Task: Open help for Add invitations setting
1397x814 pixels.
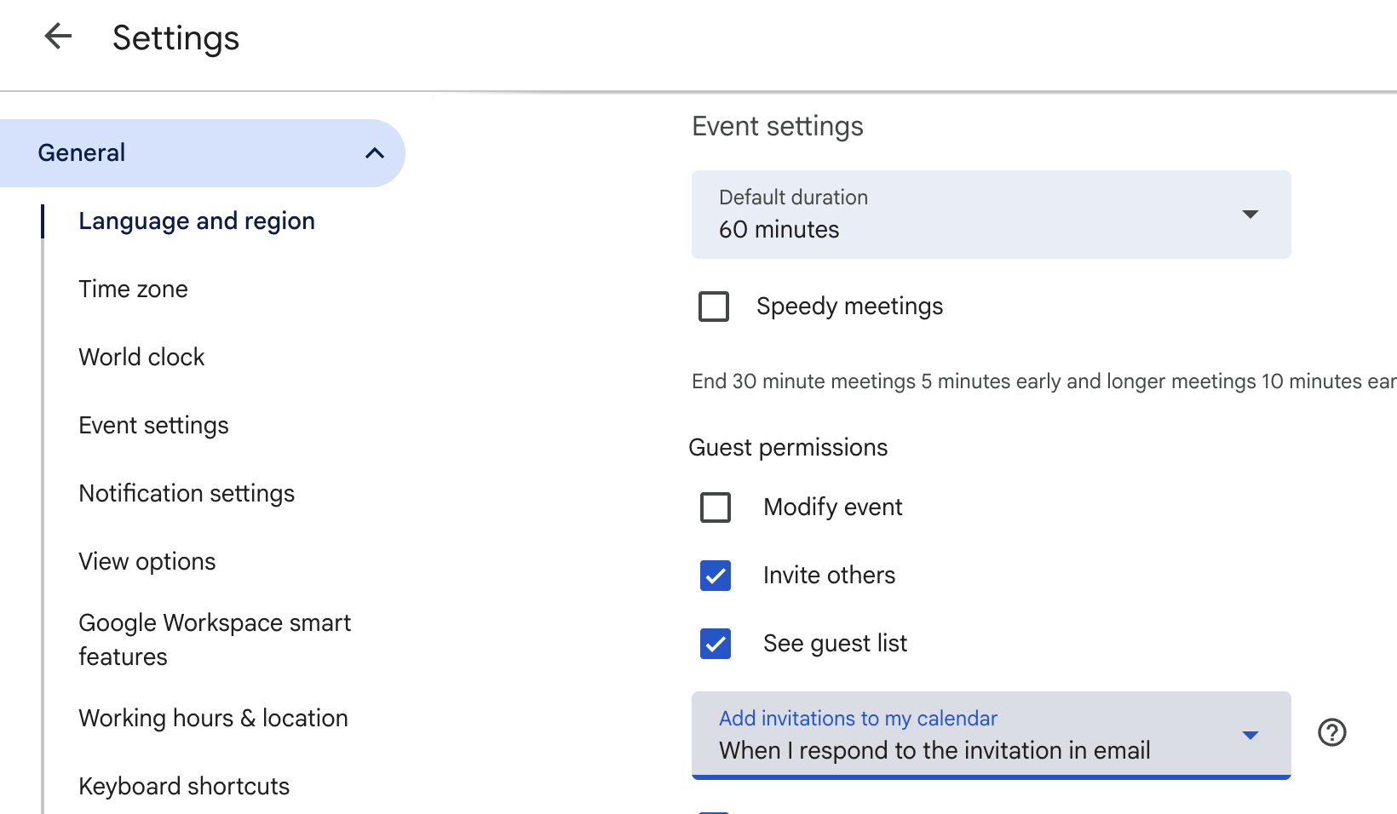Action: (1331, 732)
